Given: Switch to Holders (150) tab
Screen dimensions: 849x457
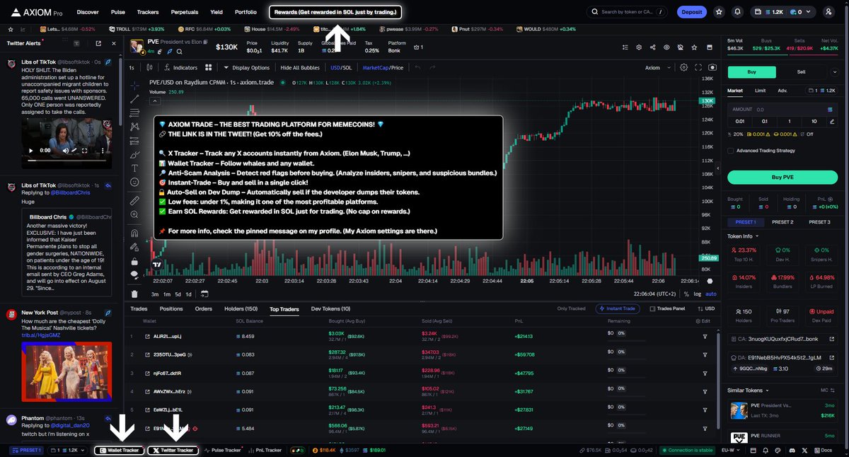Looking at the screenshot, I should 241,308.
